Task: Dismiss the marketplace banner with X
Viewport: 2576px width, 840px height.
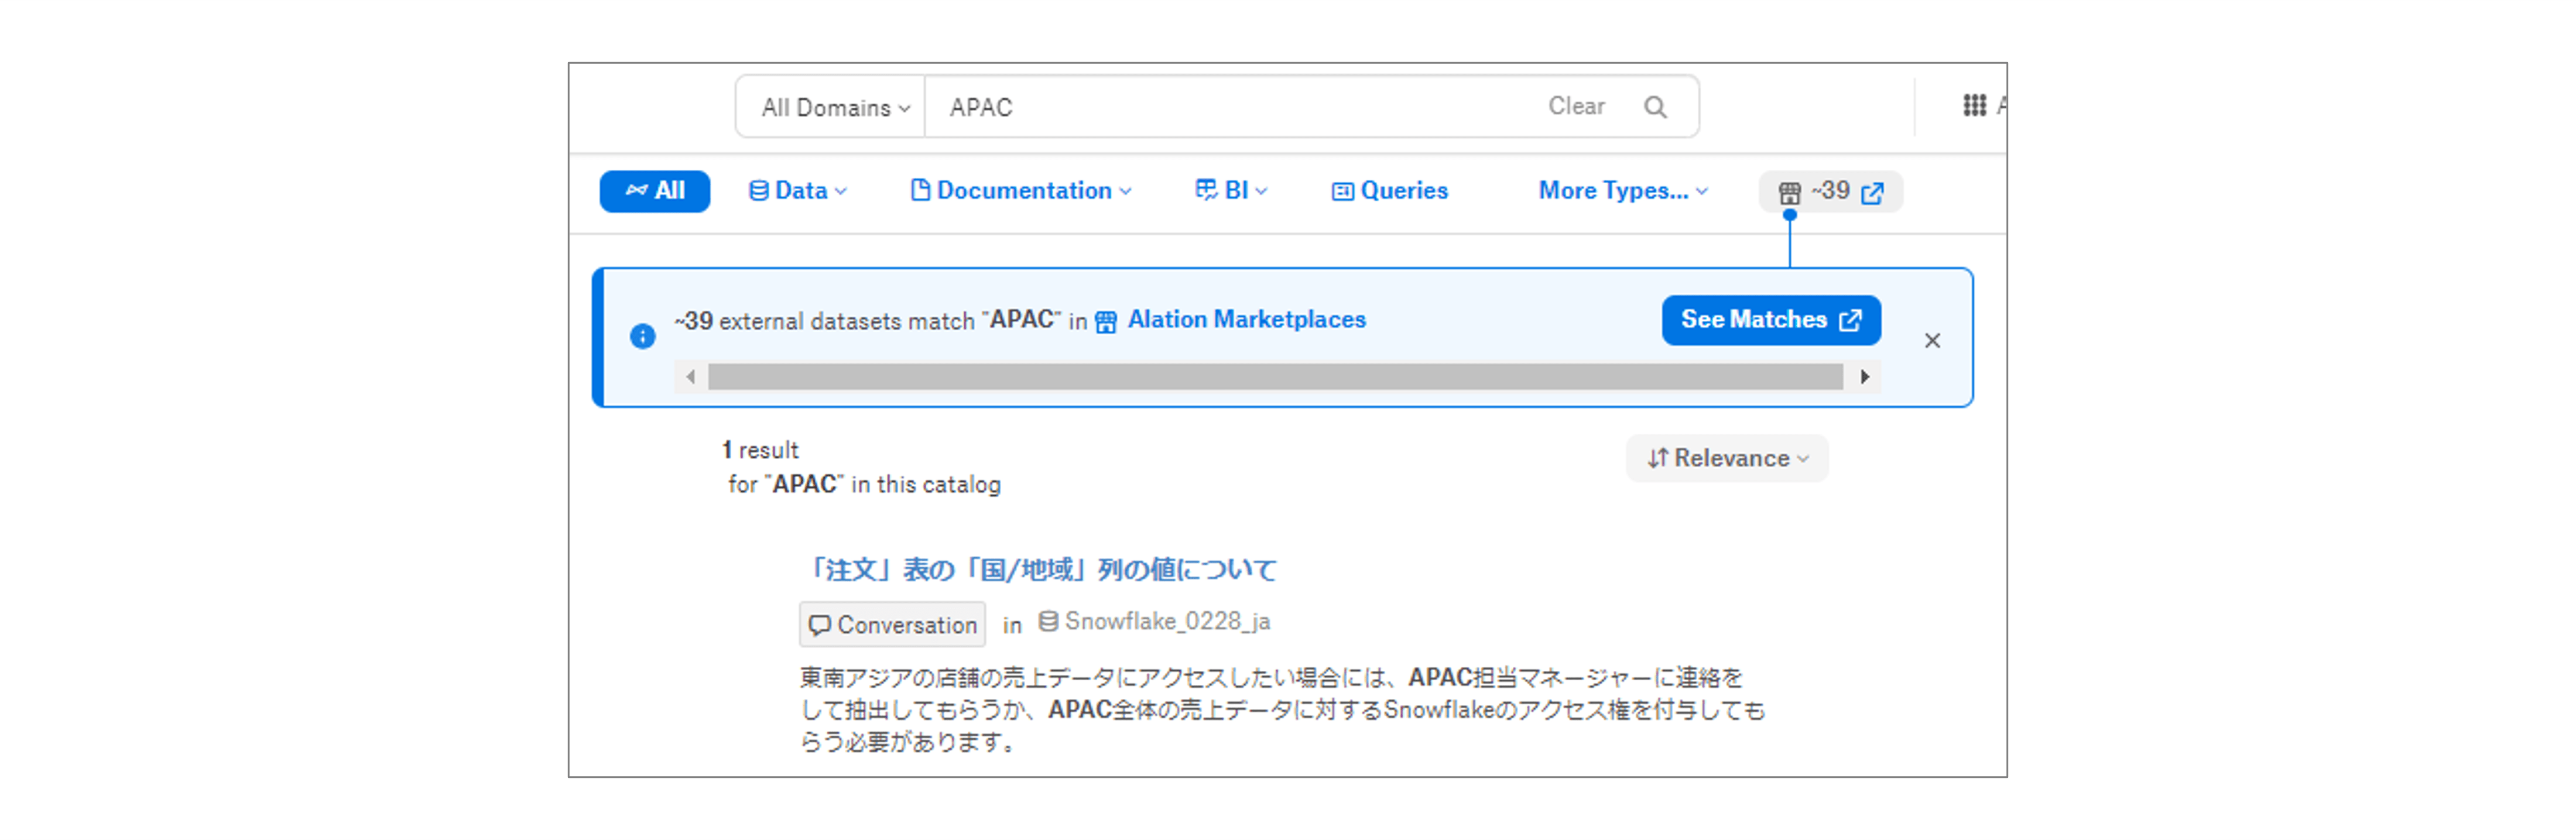Action: [x=1932, y=341]
